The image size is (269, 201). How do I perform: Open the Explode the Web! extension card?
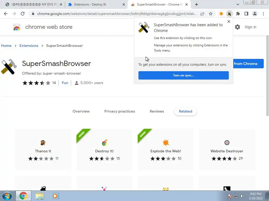pyautogui.click(x=165, y=149)
